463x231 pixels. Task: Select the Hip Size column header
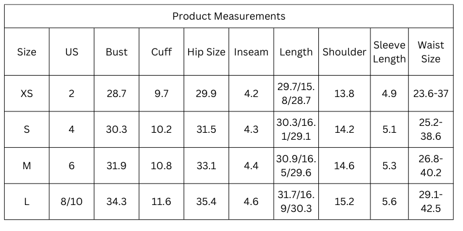(207, 52)
